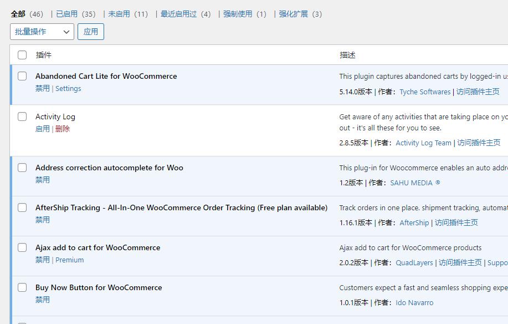
Task: Click 启用 under Activity Log
Action: click(x=43, y=129)
